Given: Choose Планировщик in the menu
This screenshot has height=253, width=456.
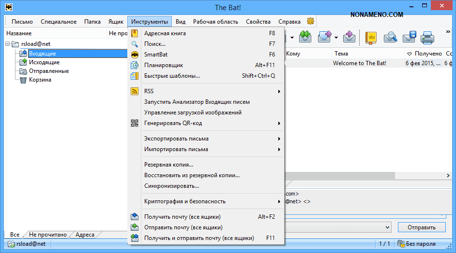Looking at the screenshot, I should 163,65.
